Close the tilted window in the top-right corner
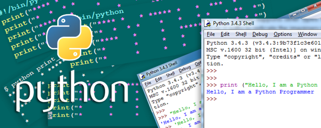The image size is (321, 128). (315, 5)
